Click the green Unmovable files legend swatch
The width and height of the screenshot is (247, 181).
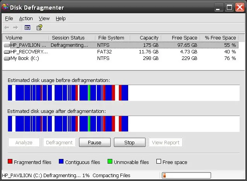click(110, 161)
